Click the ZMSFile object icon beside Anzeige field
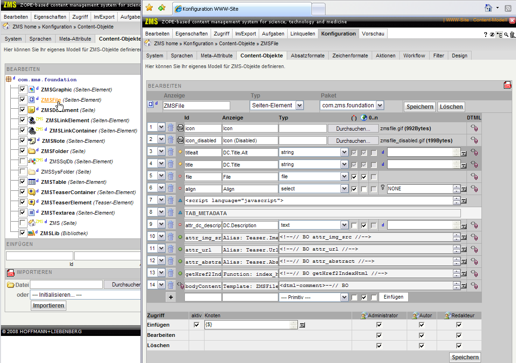The image size is (516, 363). click(x=151, y=104)
